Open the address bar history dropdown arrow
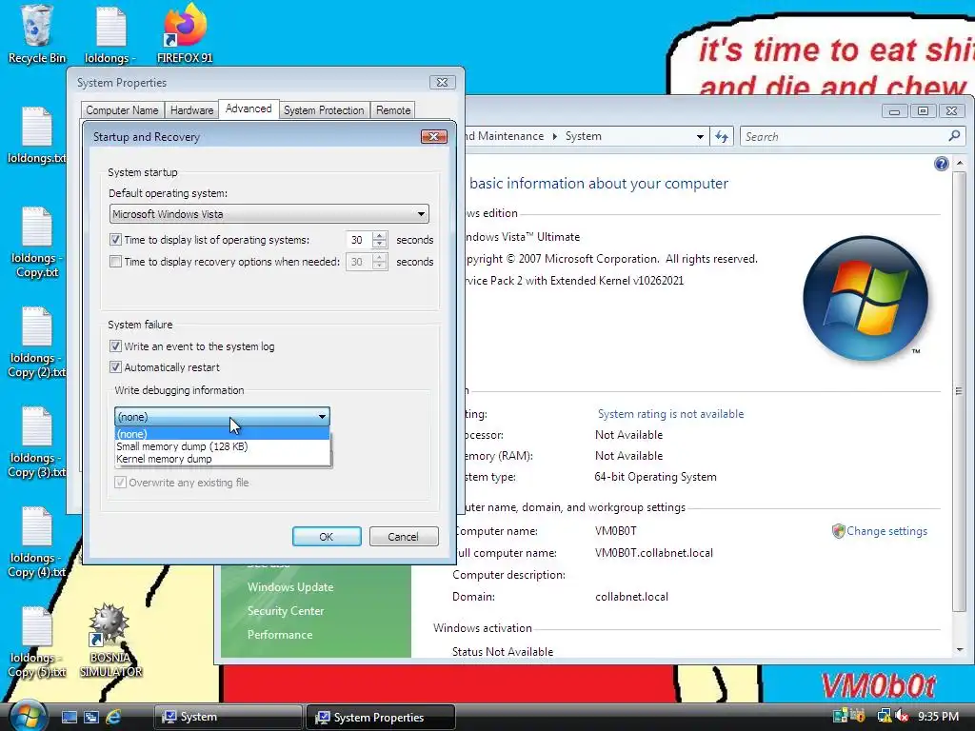Viewport: 975px width, 731px height. coord(700,137)
